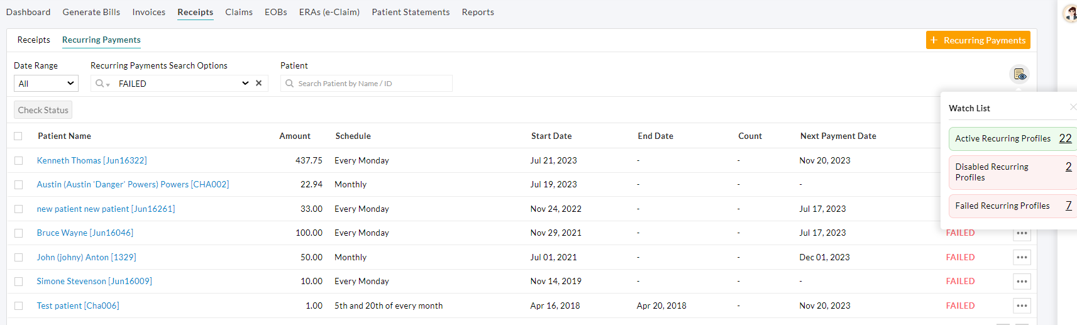The width and height of the screenshot is (1077, 325).
Task: Expand the FAILED search options dropdown arrow
Action: 245,83
